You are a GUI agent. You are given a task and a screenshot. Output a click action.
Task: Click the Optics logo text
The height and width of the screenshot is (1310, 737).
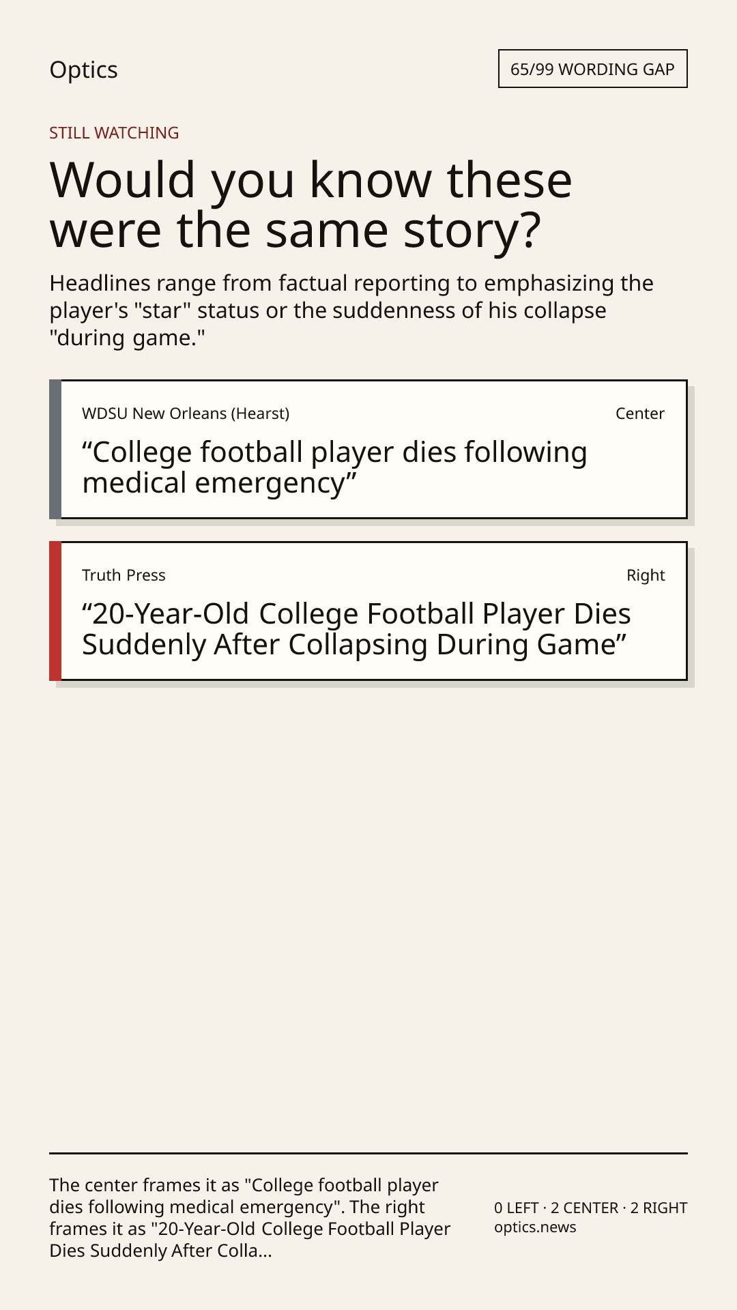click(x=83, y=70)
